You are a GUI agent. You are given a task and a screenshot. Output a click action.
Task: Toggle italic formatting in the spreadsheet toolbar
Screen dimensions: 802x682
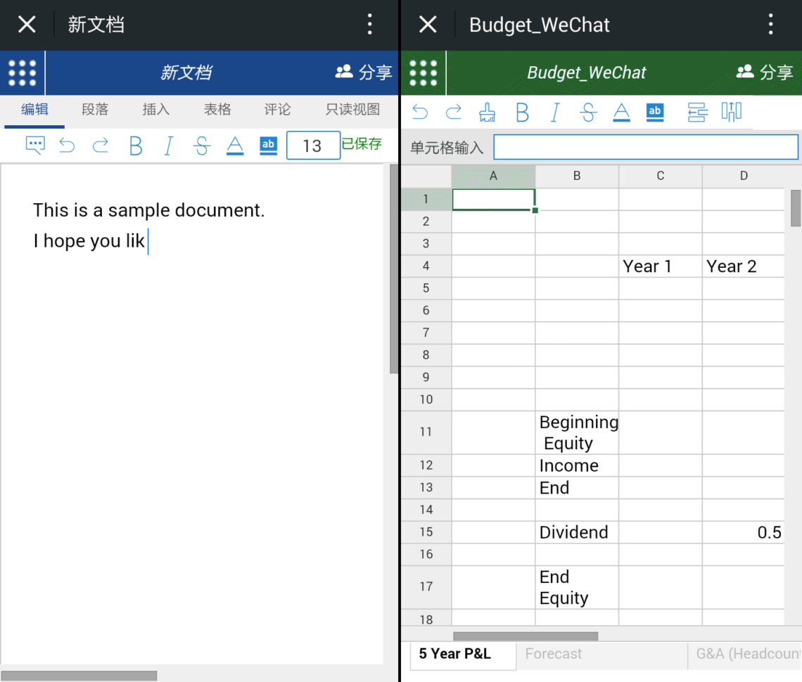[x=555, y=112]
